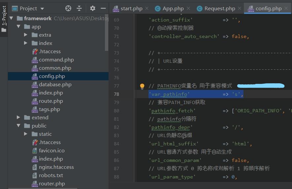Click the 'pathinfo_depr' key text

coord(171,127)
